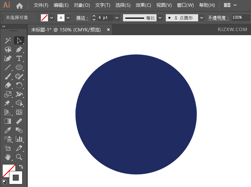251x187 pixels.
Task: Choose the Ellipse shape tool
Action: [19, 67]
